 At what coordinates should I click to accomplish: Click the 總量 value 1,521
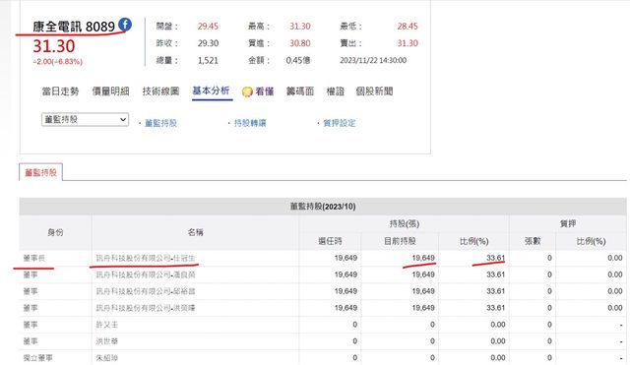(x=208, y=60)
